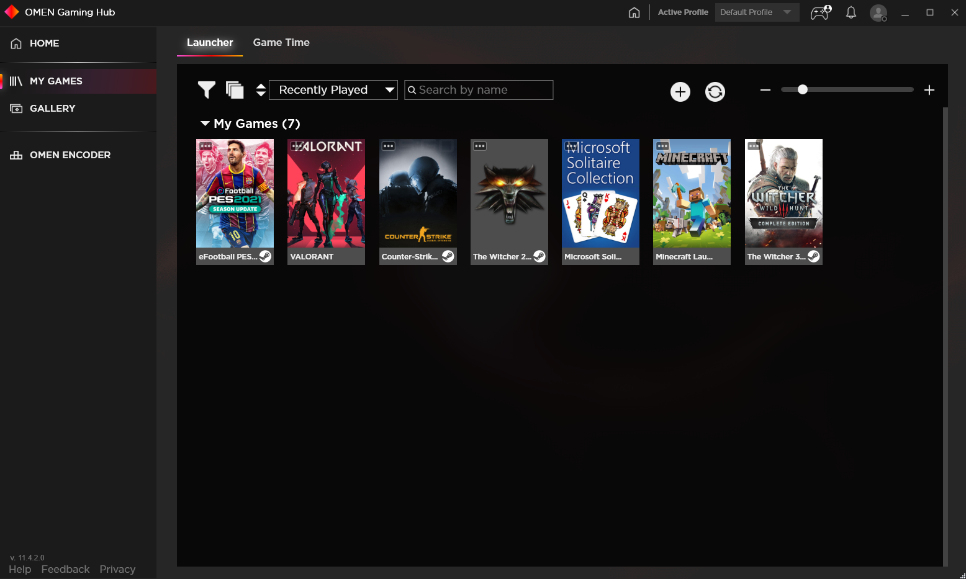Open the Recently Played sort dropdown
The height and width of the screenshot is (579, 966).
coord(333,90)
